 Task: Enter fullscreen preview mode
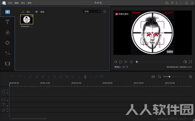(x=190, y=62)
